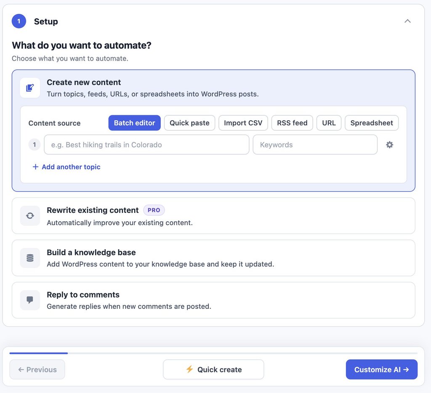Image resolution: width=431 pixels, height=393 pixels.
Task: Continue with Customize AI button
Action: tap(381, 369)
